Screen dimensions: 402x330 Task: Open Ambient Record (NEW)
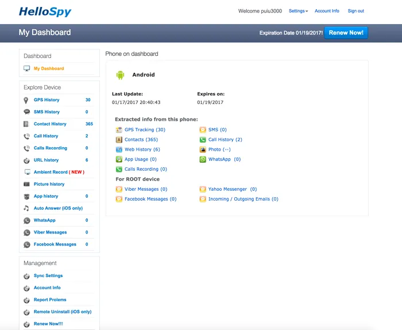tap(59, 172)
